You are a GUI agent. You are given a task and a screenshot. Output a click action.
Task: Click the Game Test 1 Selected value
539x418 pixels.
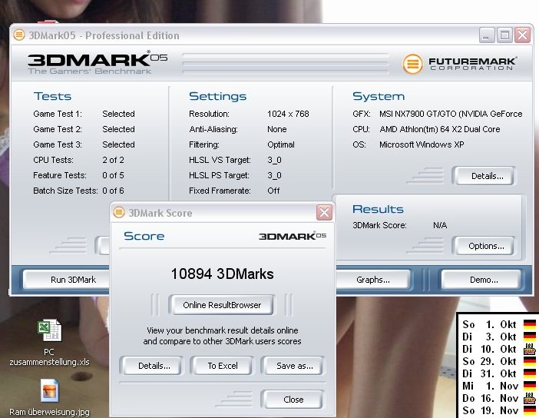tap(118, 114)
